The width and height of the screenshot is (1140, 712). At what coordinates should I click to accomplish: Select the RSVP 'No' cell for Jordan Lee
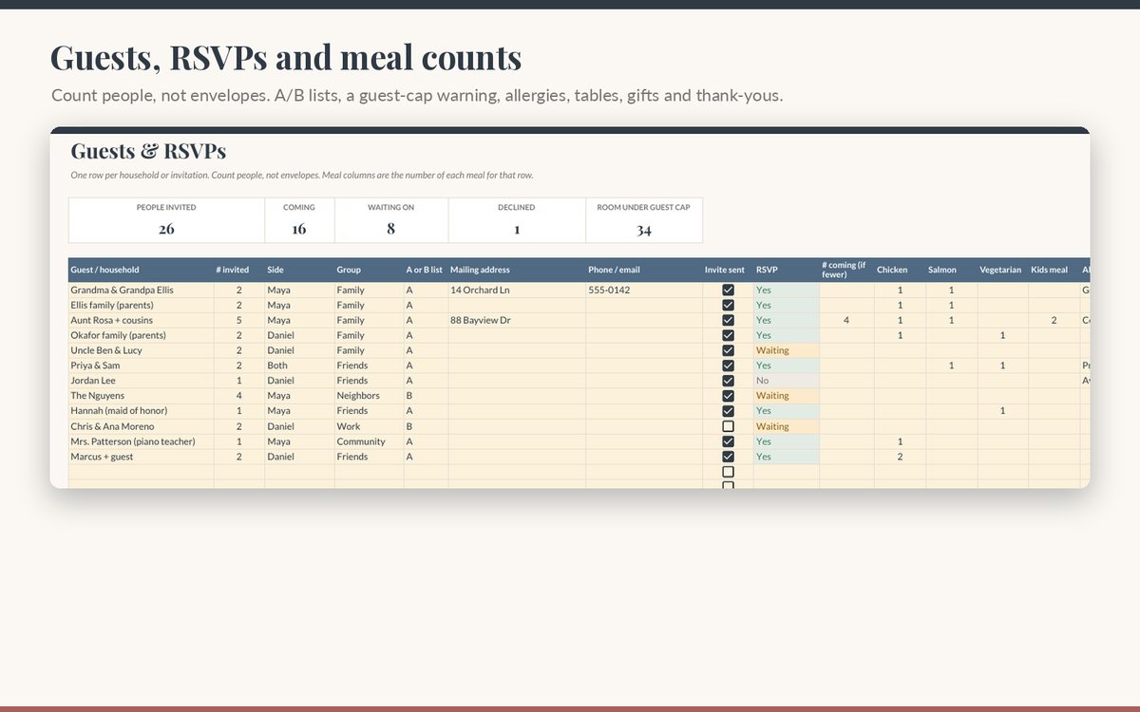click(x=787, y=381)
